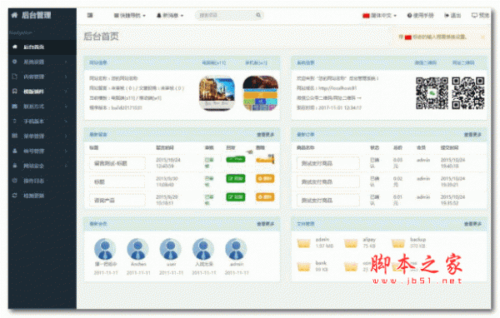
Task: Open the 测试支付商品 order priced 0.01元
Action: click(327, 201)
